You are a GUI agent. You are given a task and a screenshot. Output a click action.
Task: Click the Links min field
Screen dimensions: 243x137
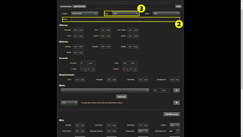pyautogui.click(x=126, y=63)
